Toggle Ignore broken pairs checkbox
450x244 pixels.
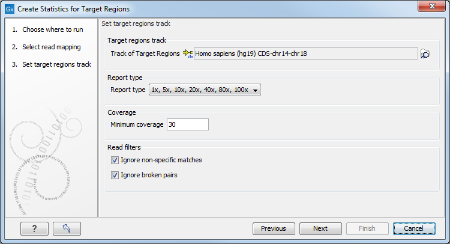[115, 175]
